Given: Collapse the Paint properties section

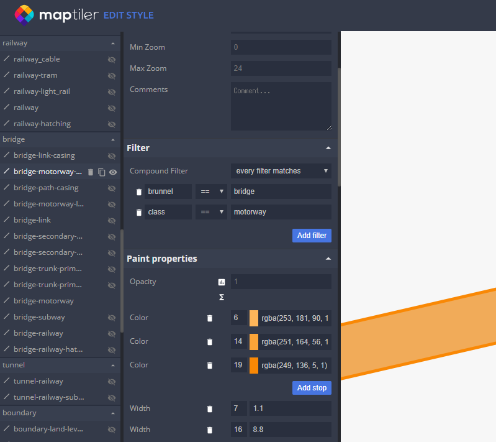Looking at the screenshot, I should 328,259.
